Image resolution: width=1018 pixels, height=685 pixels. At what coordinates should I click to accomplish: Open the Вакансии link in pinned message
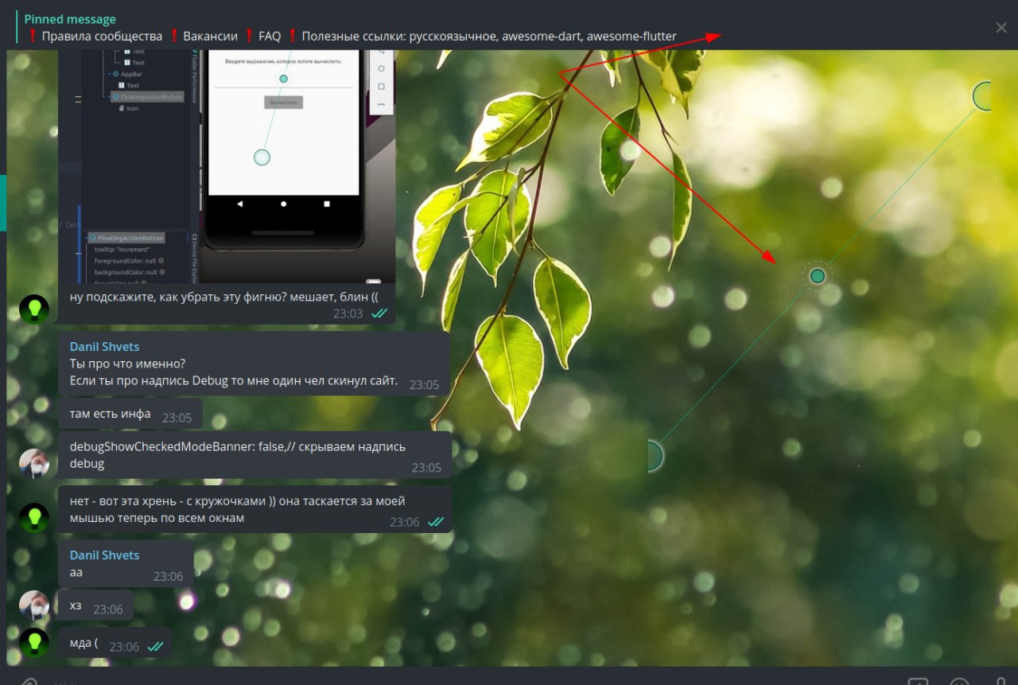(x=210, y=36)
